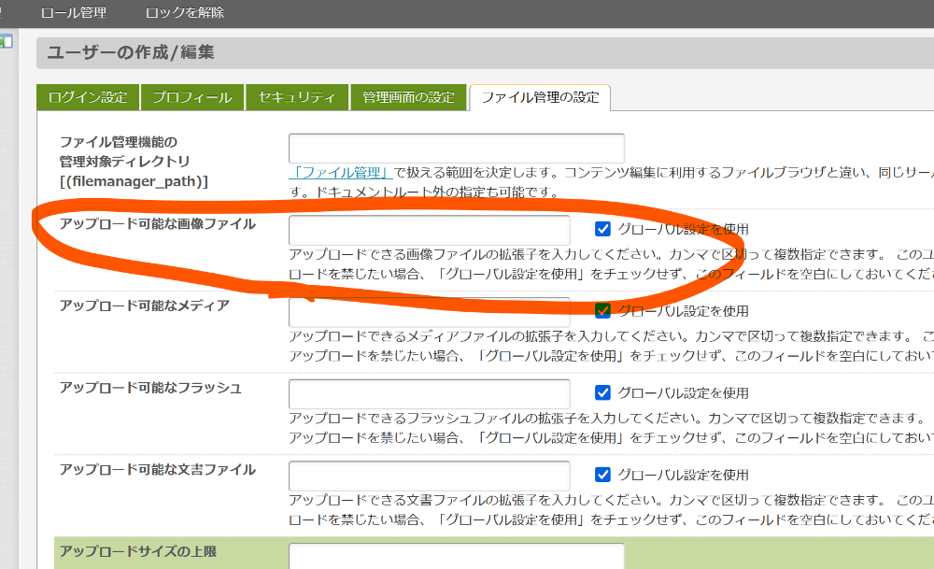Screen dimensions: 934x569
Task: Switch to the ログイン設定 tab
Action: [x=88, y=97]
